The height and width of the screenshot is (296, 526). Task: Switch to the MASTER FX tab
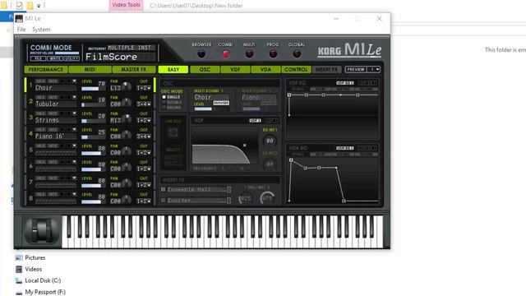(x=134, y=69)
